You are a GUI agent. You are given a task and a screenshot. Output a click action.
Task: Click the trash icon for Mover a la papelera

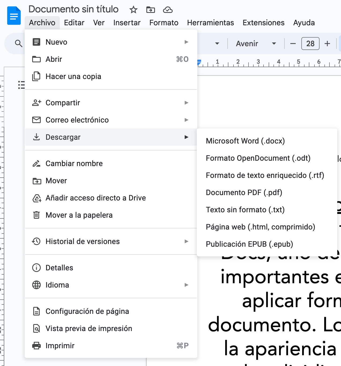tap(36, 215)
